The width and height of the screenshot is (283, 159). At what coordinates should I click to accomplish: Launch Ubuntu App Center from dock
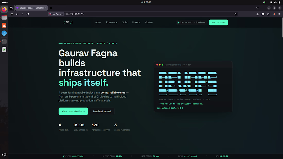click(x=4, y=25)
